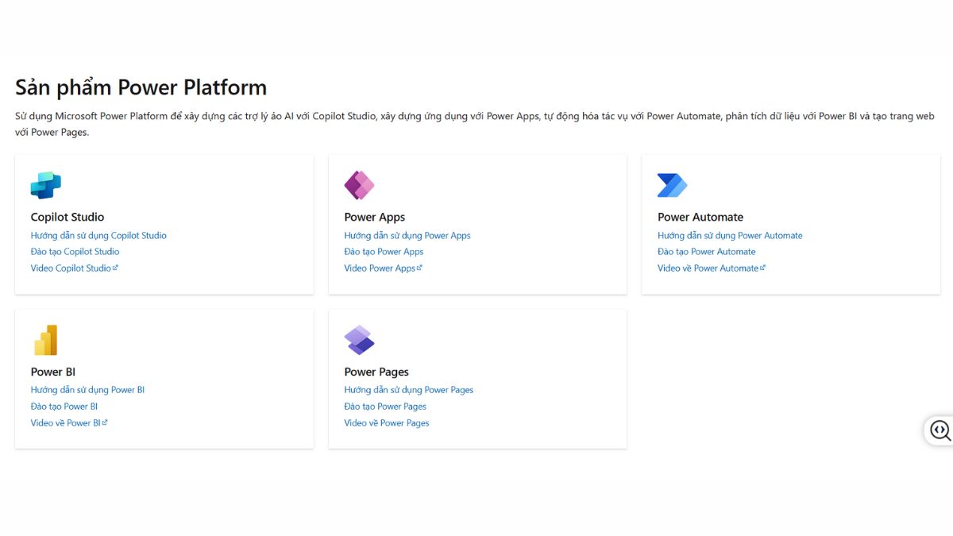Screen dimensions: 953x536
Task: Click the Power BI logo icon
Action: click(x=46, y=340)
